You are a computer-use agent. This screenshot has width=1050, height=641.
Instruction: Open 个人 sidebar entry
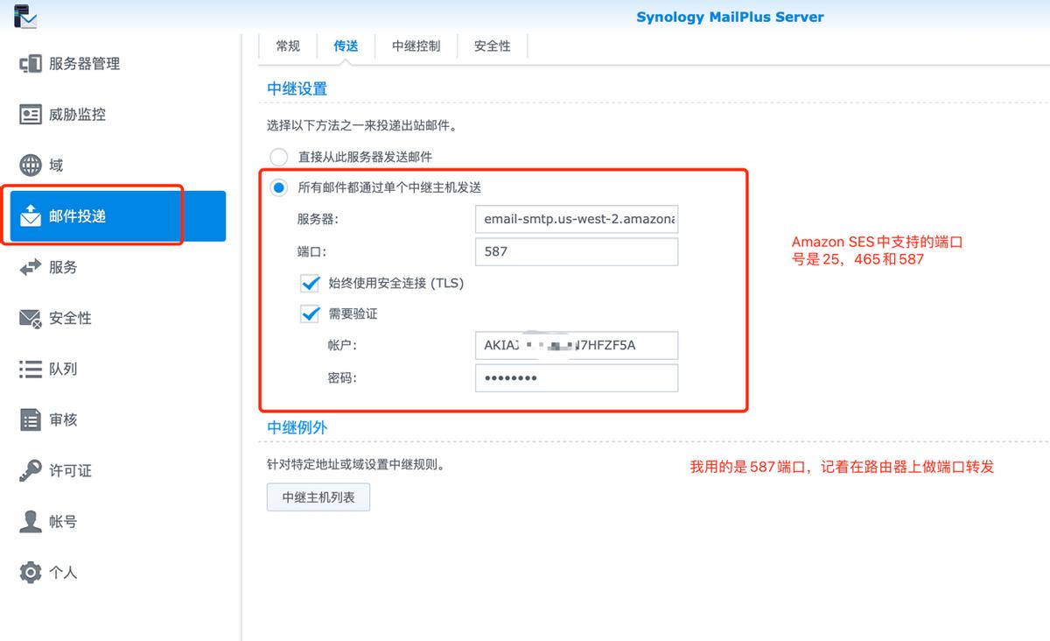coord(118,572)
